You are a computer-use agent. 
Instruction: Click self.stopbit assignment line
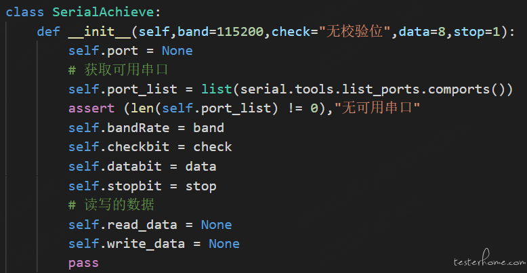pyautogui.click(x=142, y=186)
